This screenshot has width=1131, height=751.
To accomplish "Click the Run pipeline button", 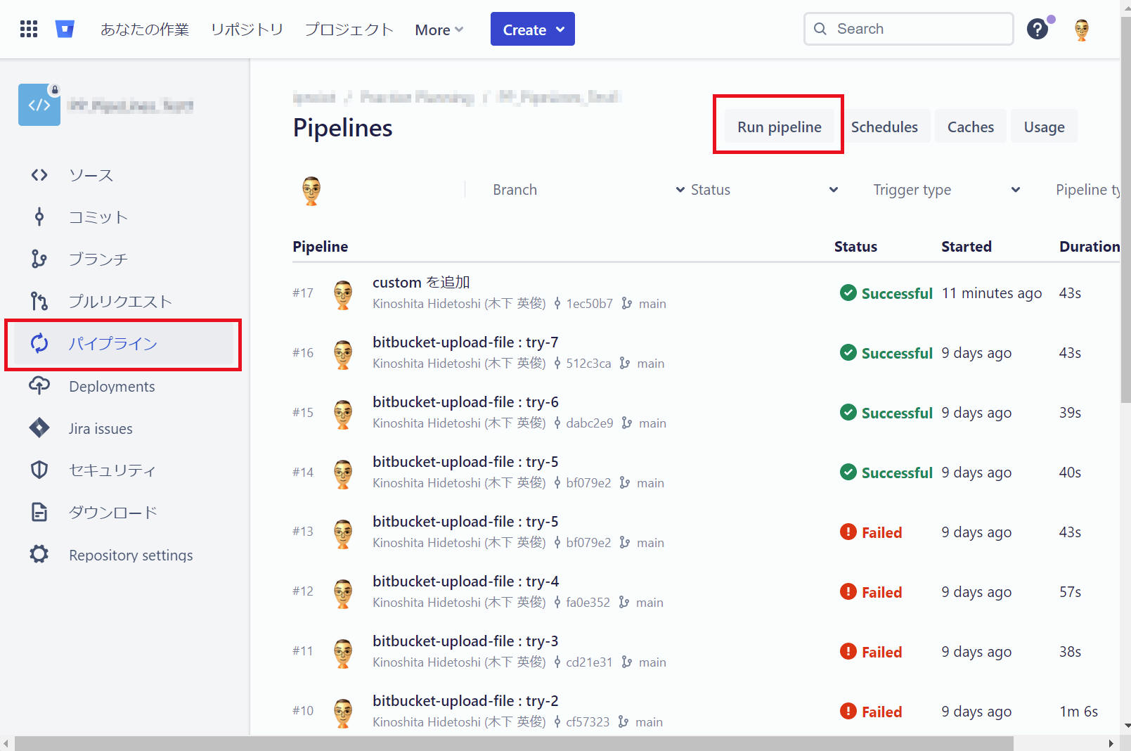I will click(779, 127).
